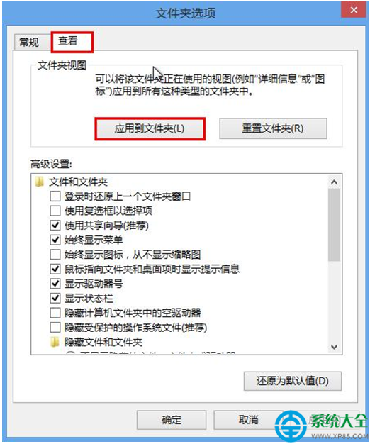Click the folder icon beside 文件和文件夹

pos(39,182)
